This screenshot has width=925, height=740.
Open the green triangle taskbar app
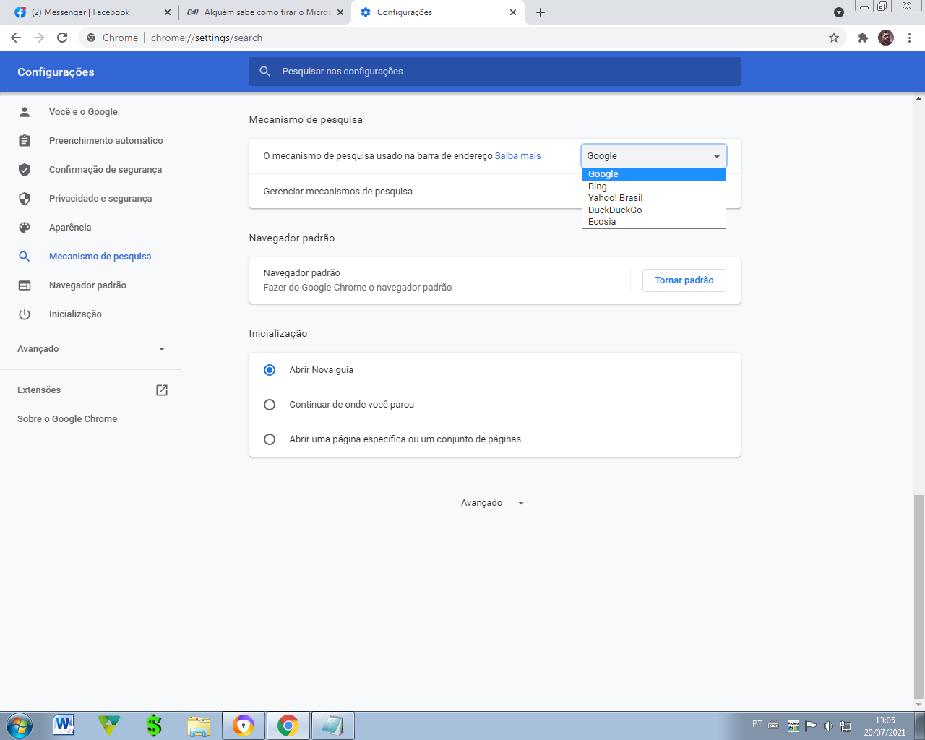coord(109,726)
